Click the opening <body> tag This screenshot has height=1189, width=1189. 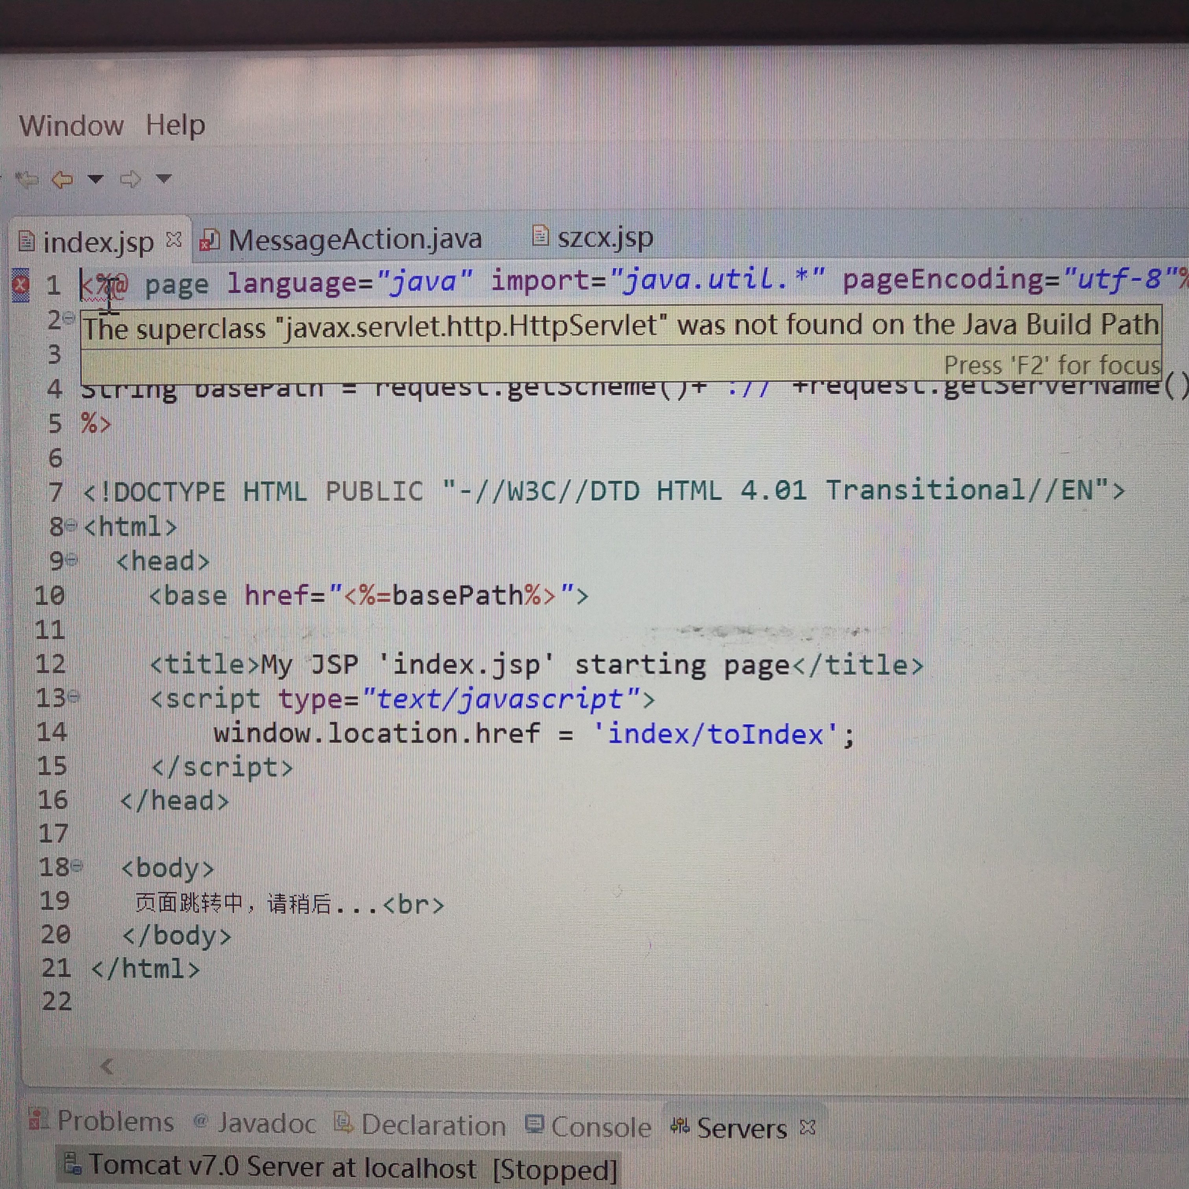167,869
